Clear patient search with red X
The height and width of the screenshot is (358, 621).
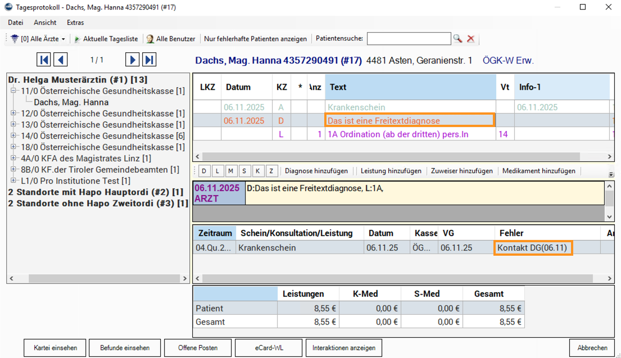click(x=471, y=39)
